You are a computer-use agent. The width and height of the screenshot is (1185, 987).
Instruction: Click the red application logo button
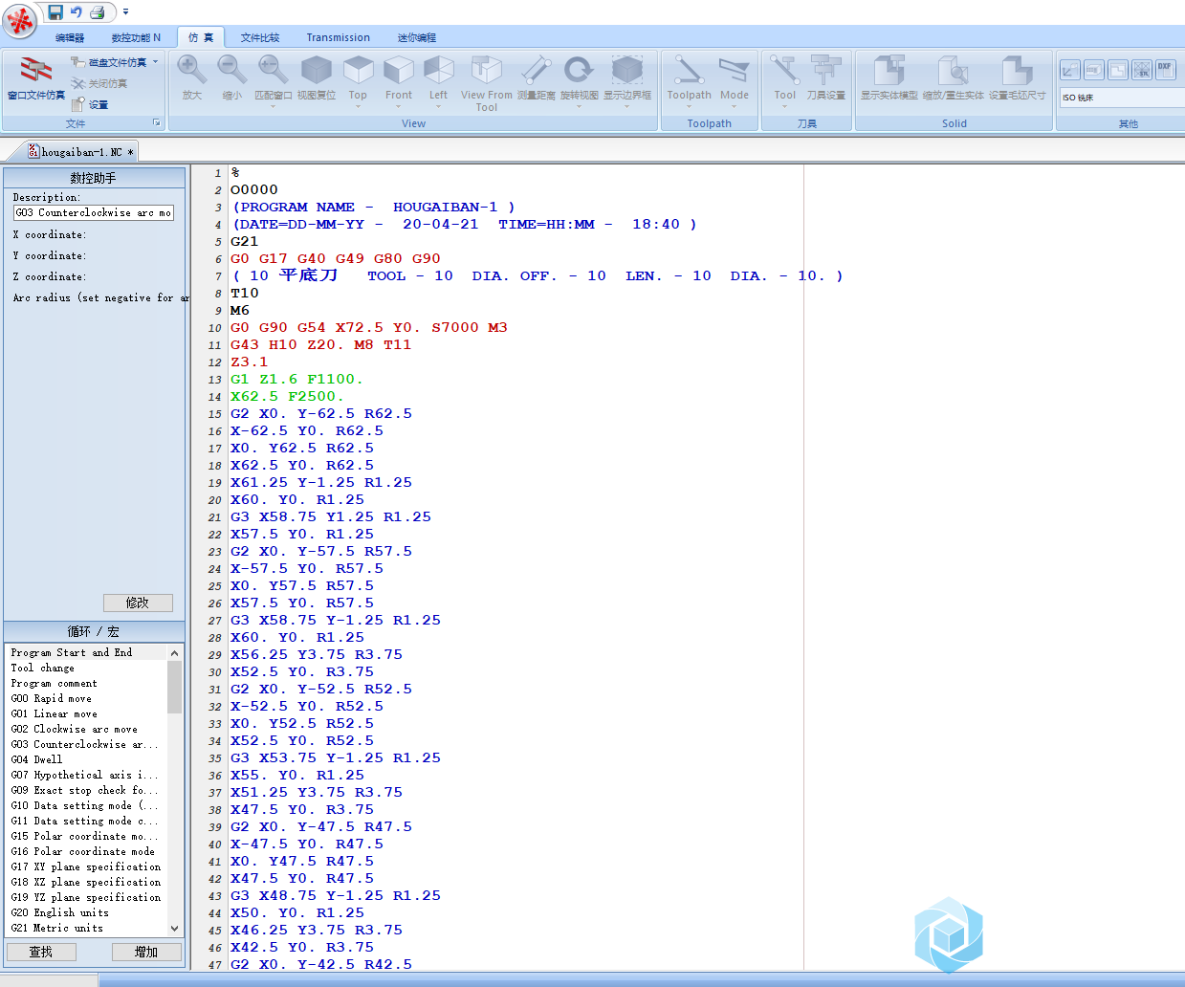click(20, 20)
